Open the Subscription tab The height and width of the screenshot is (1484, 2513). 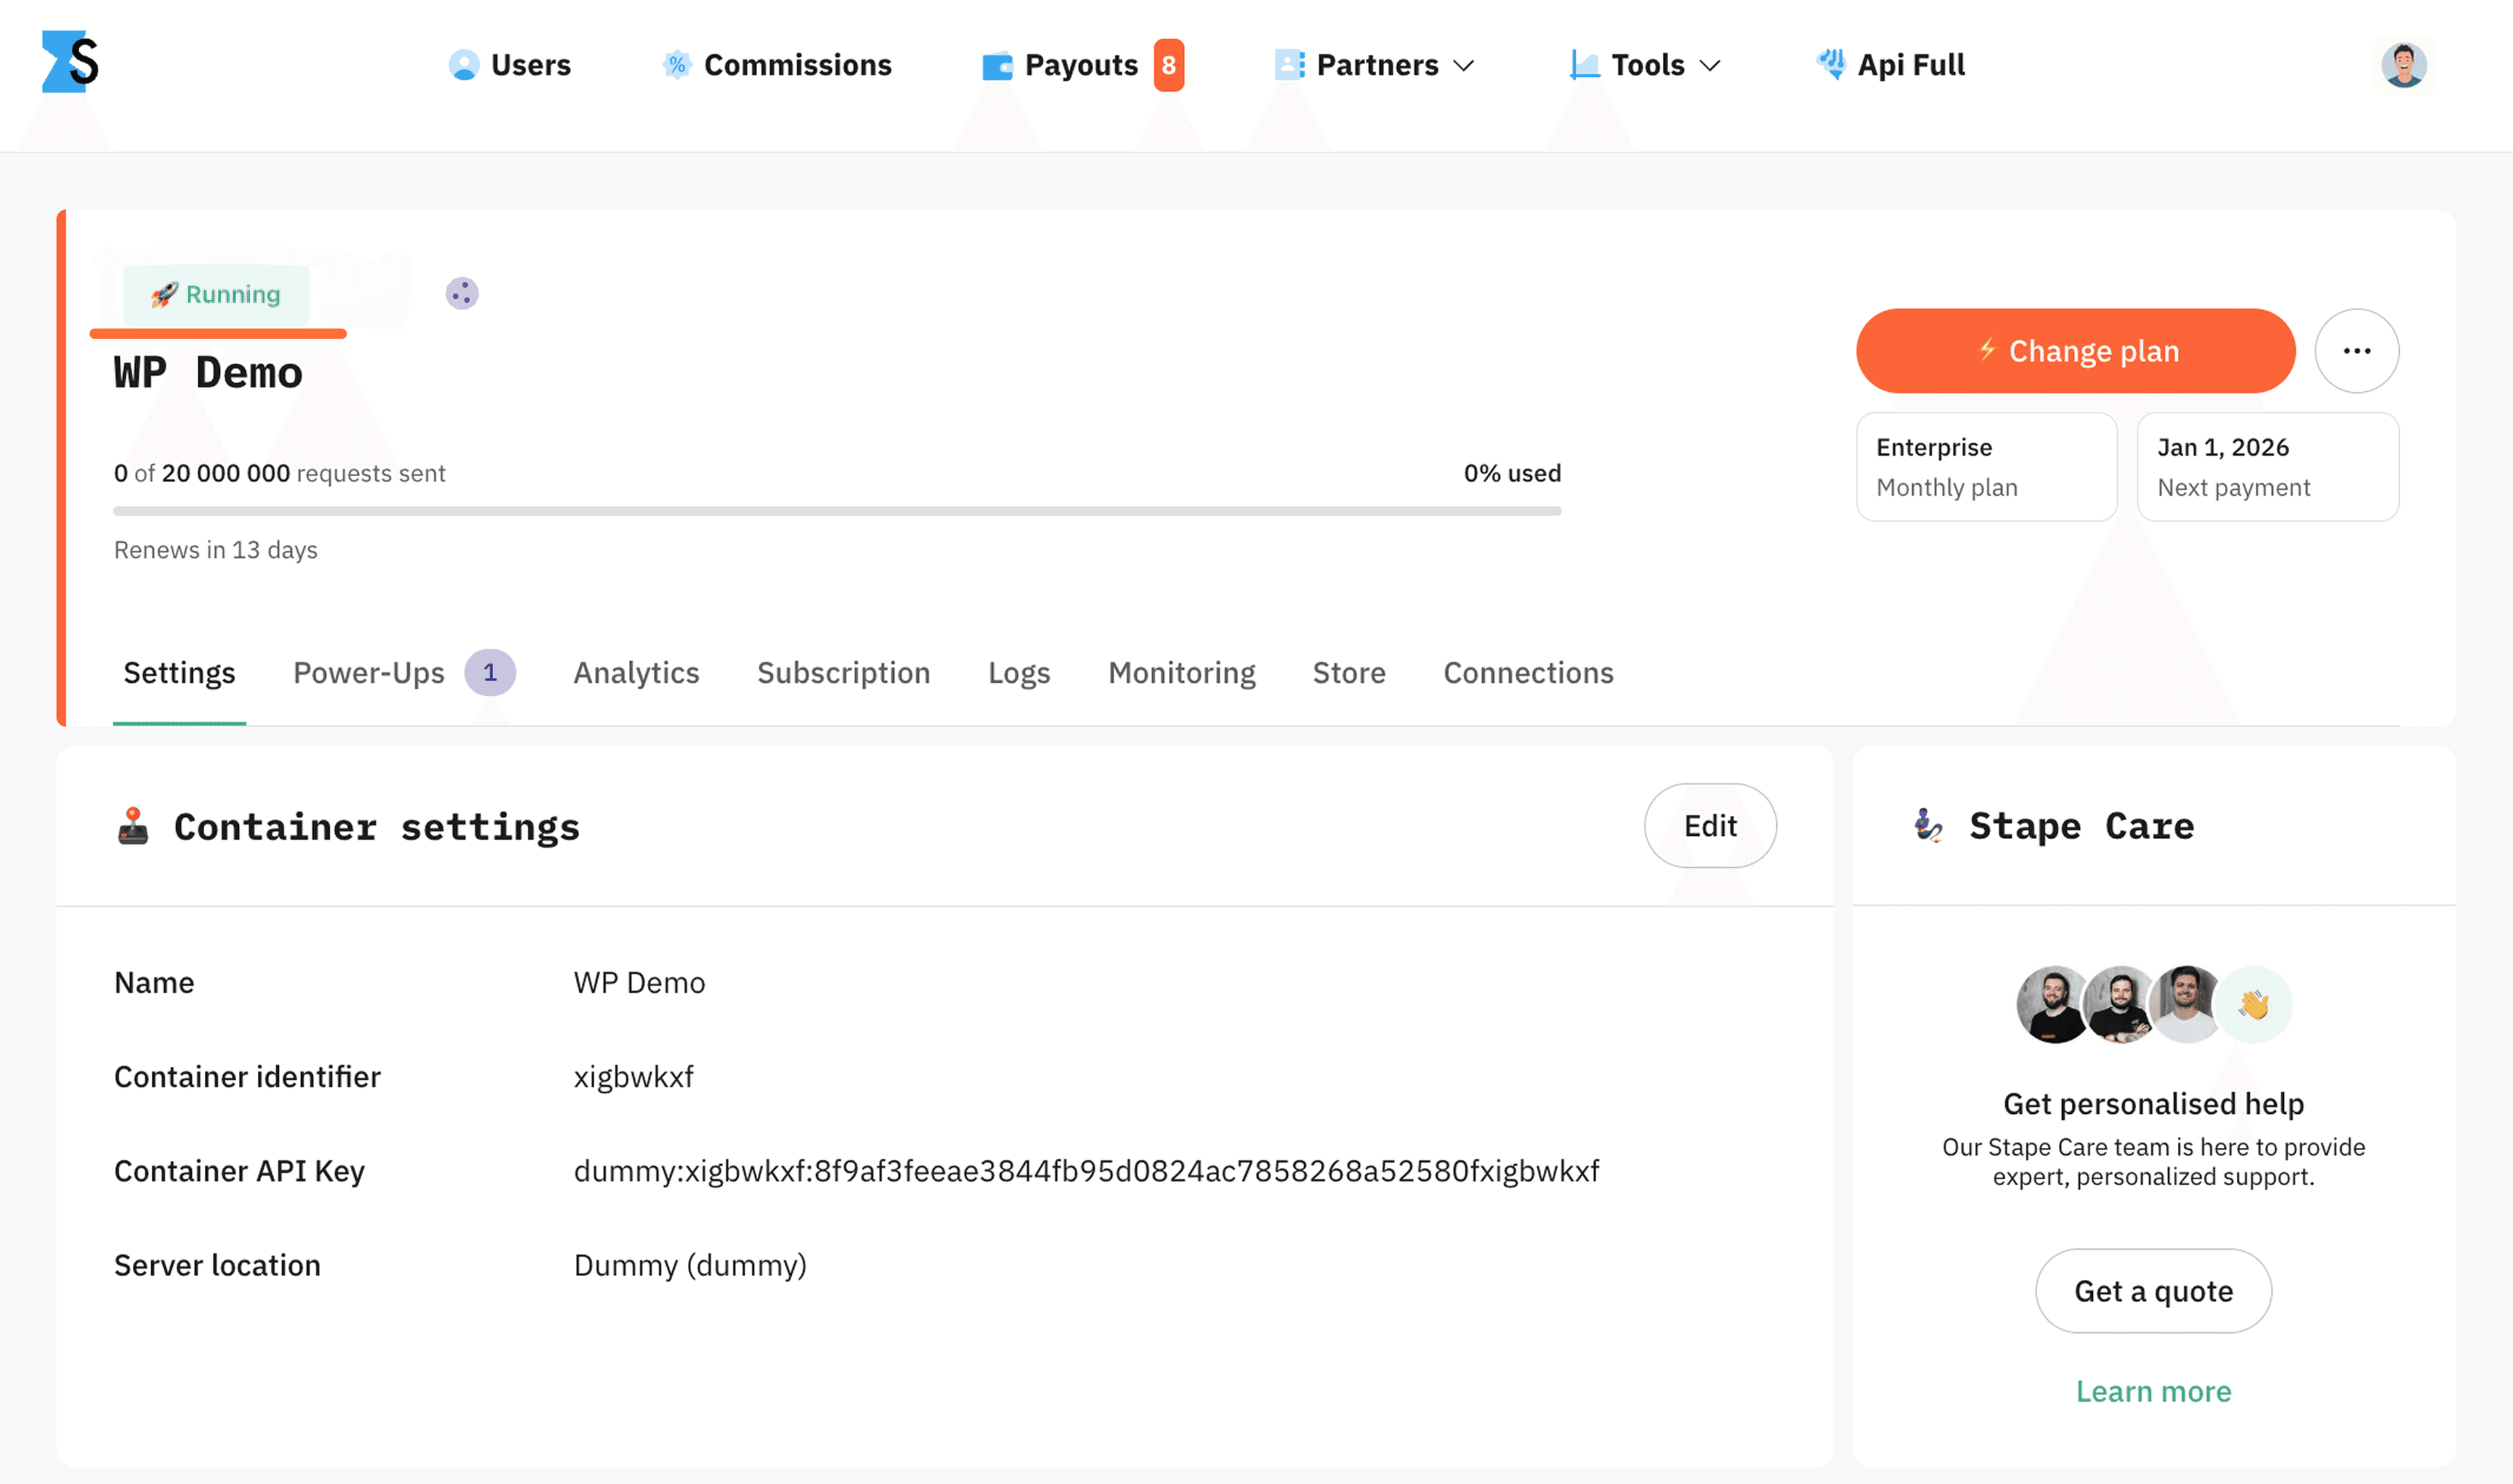point(842,672)
